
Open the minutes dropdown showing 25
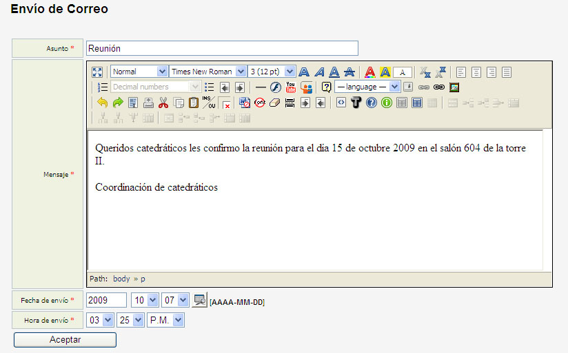130,320
